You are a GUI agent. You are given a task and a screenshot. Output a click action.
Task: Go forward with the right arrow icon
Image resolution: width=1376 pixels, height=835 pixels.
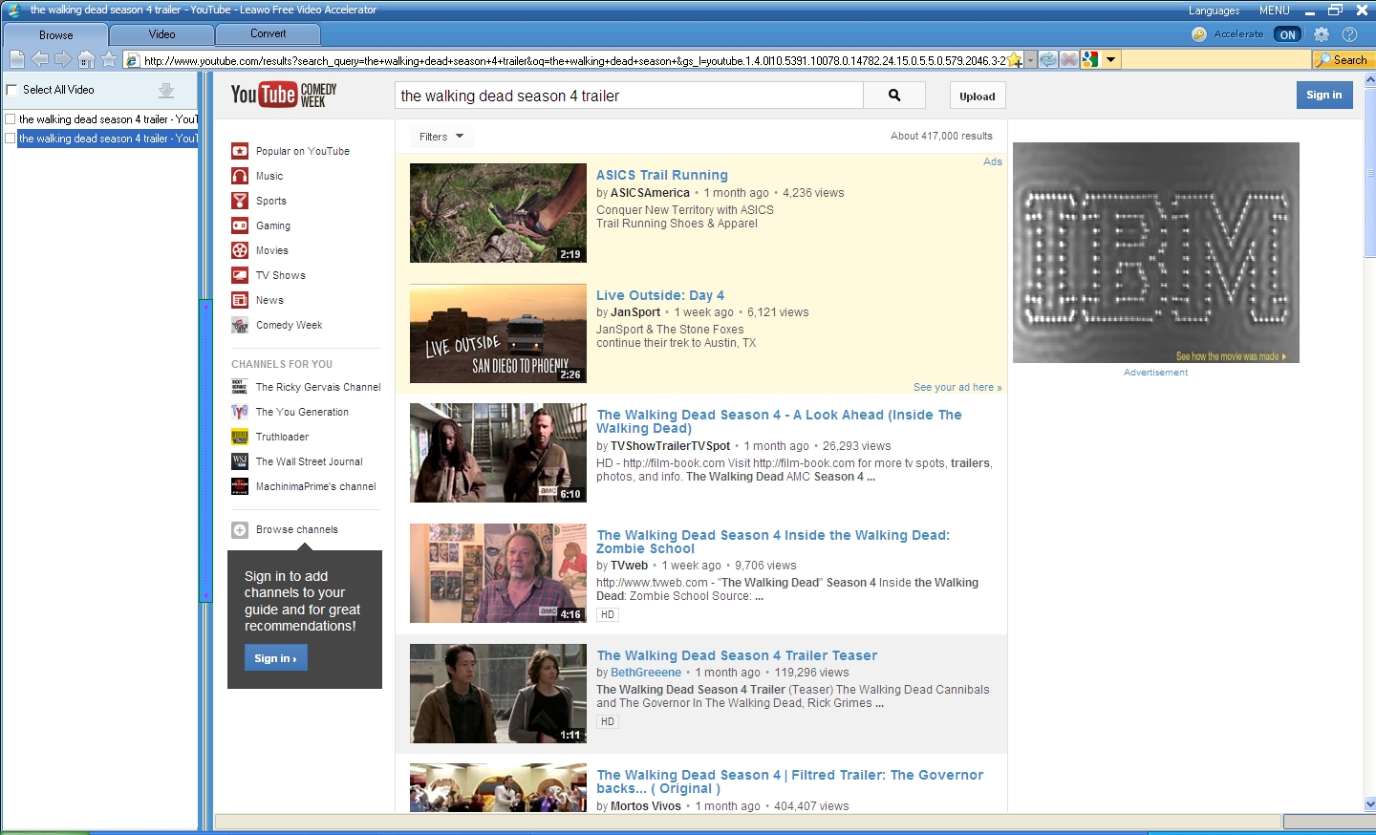63,59
